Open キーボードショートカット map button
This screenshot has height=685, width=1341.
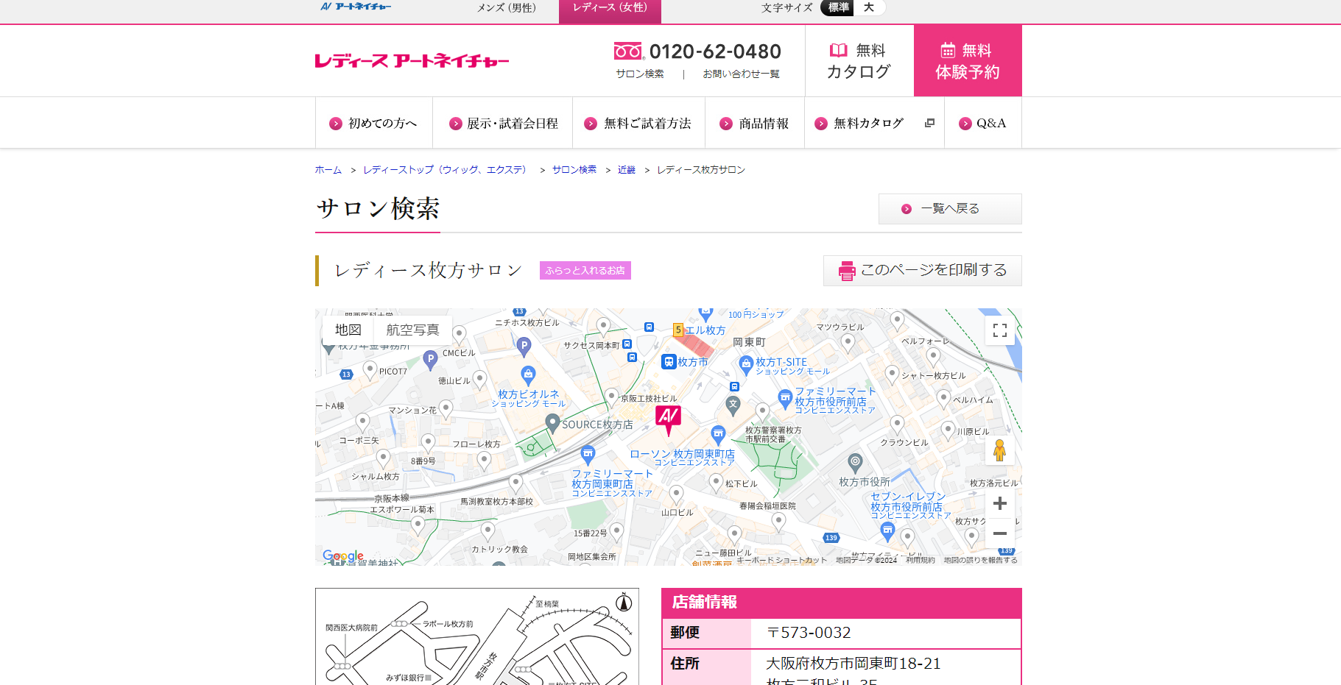[x=781, y=560]
